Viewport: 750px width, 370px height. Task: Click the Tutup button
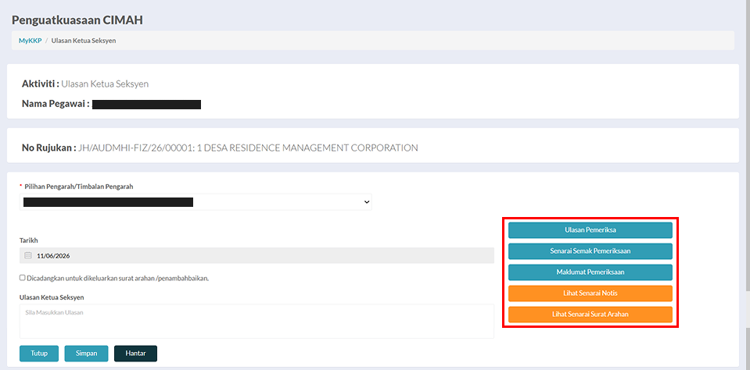tap(39, 354)
